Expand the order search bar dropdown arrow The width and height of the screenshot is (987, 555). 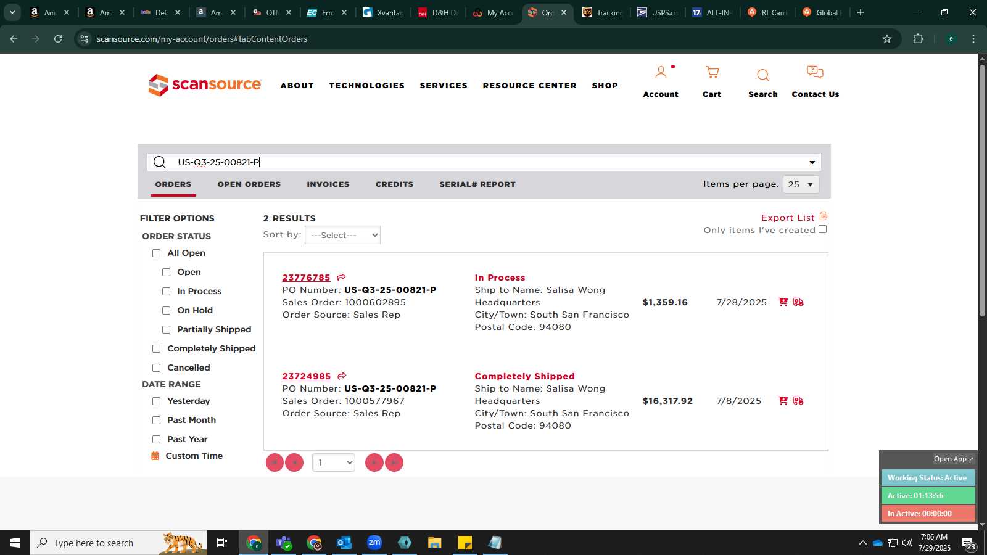(812, 162)
